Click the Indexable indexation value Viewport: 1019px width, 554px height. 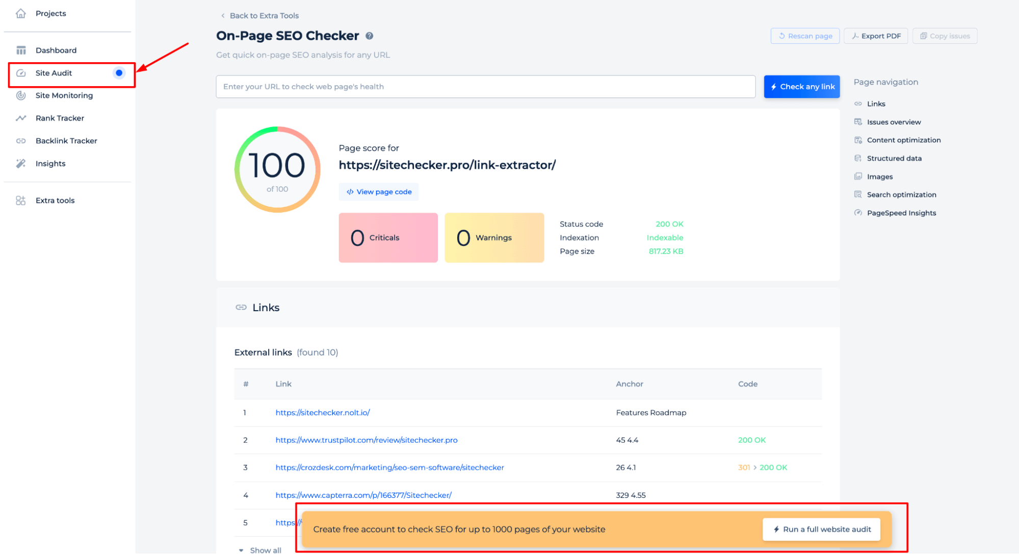pyautogui.click(x=665, y=238)
